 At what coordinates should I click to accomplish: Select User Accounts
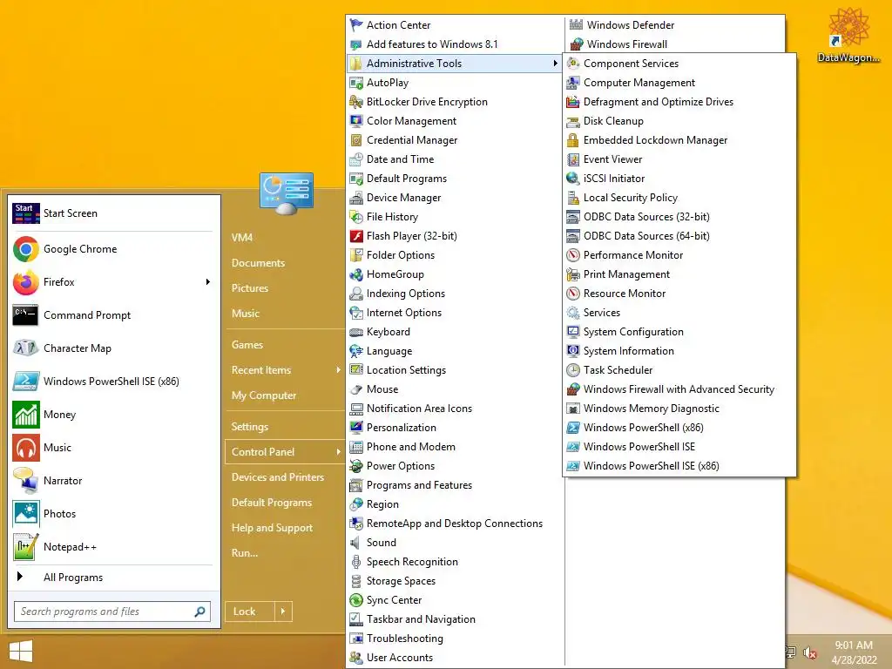[399, 658]
